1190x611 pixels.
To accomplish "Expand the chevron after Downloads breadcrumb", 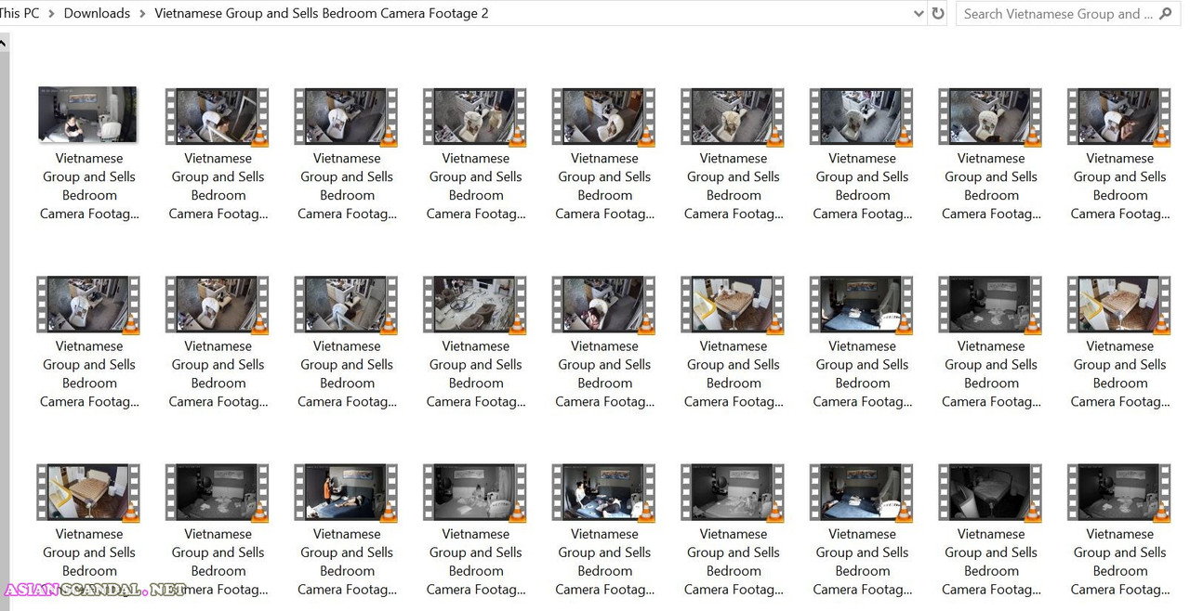I will click(x=142, y=14).
